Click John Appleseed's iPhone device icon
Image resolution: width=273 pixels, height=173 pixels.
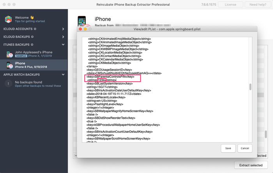(9, 54)
